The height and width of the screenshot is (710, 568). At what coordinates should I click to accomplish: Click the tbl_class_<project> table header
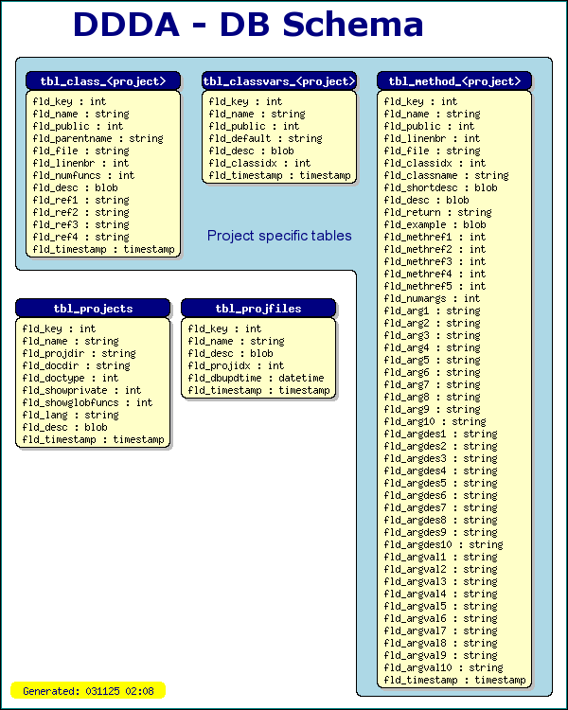coord(103,81)
